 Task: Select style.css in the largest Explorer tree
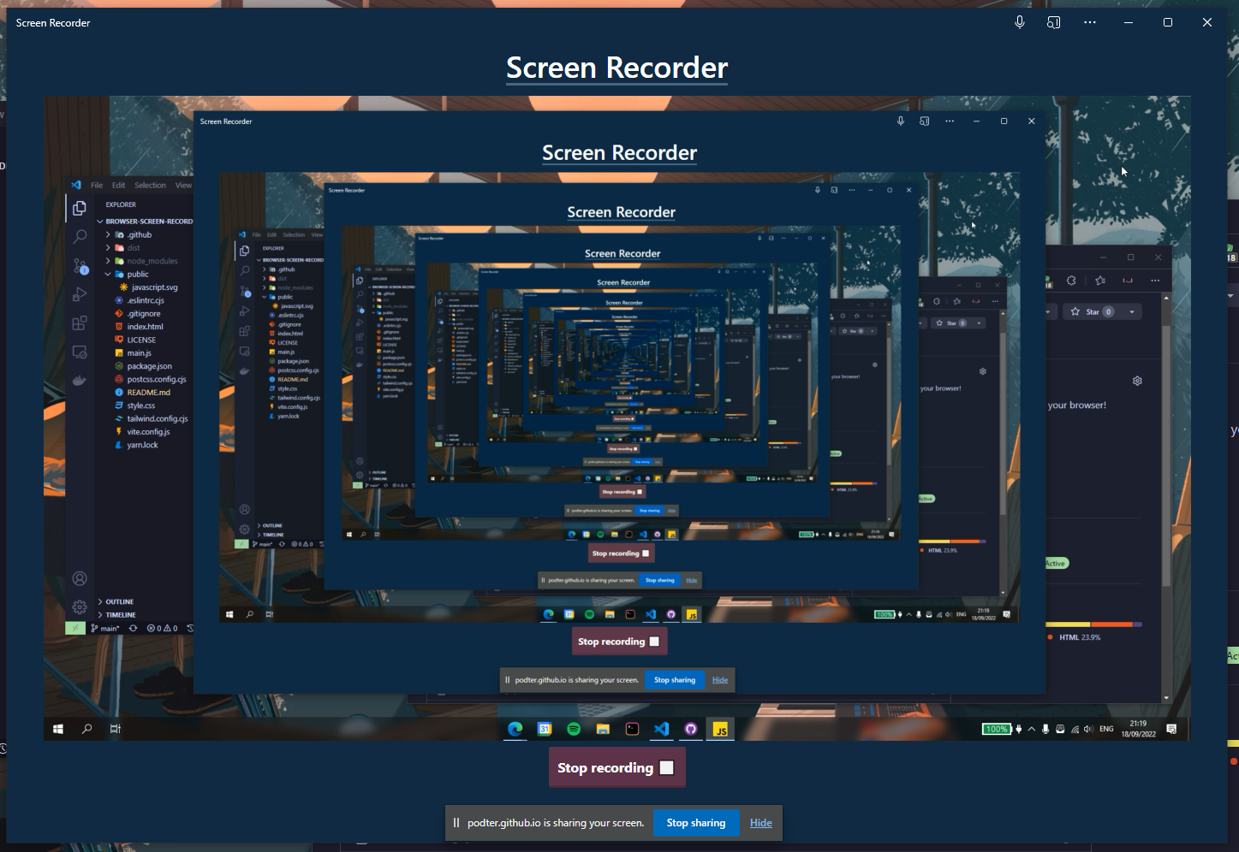[141, 405]
